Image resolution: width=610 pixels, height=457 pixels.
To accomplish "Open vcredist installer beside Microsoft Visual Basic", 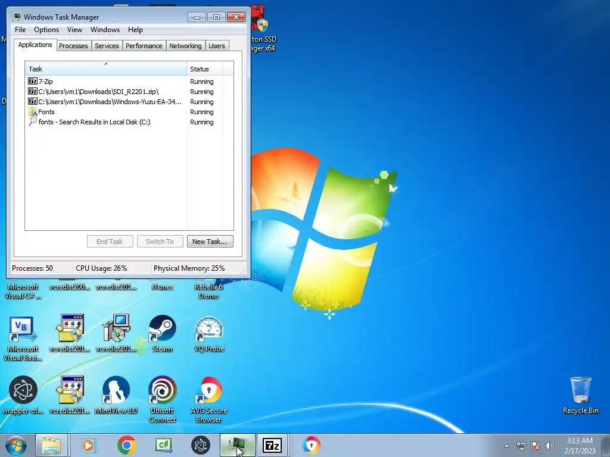I will [x=70, y=333].
